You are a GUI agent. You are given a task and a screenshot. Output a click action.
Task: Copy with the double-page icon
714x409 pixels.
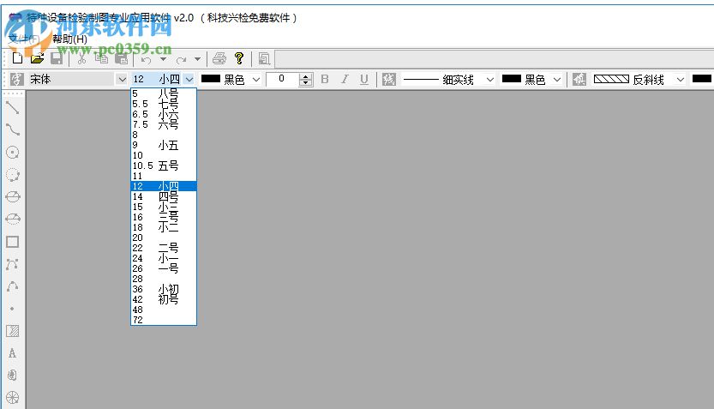[101, 58]
